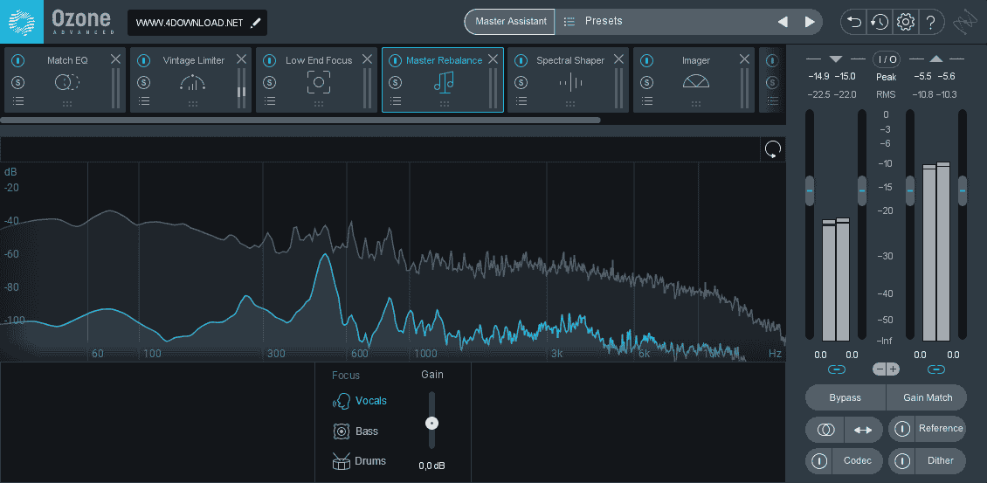Viewport: 987px width, 483px height.
Task: Edit the preset name with pencil icon
Action: click(255, 23)
